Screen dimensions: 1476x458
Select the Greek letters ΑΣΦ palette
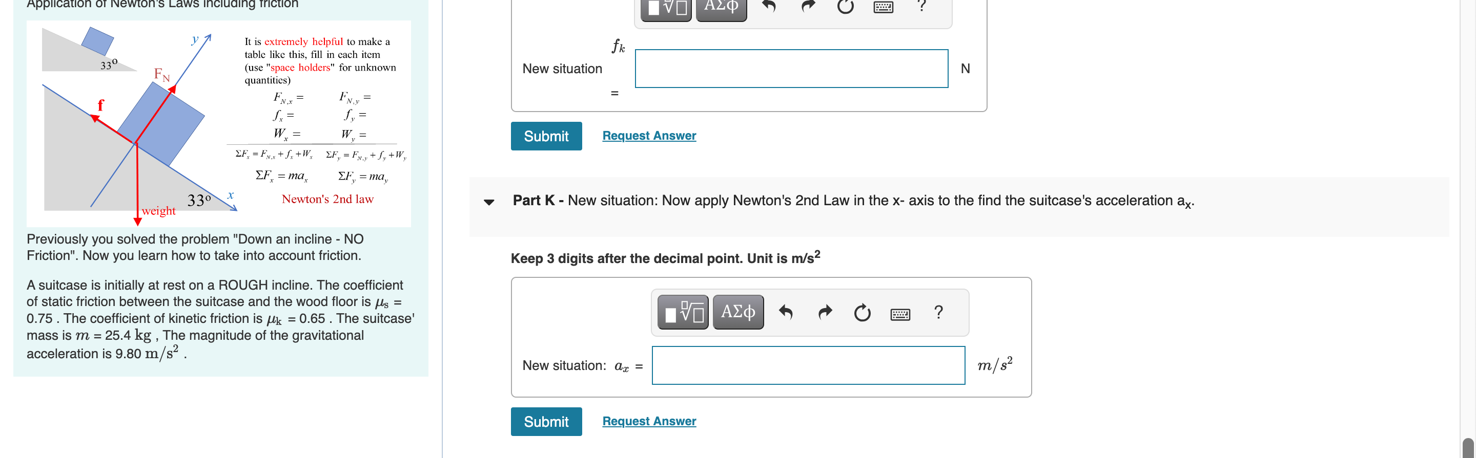pos(738,312)
